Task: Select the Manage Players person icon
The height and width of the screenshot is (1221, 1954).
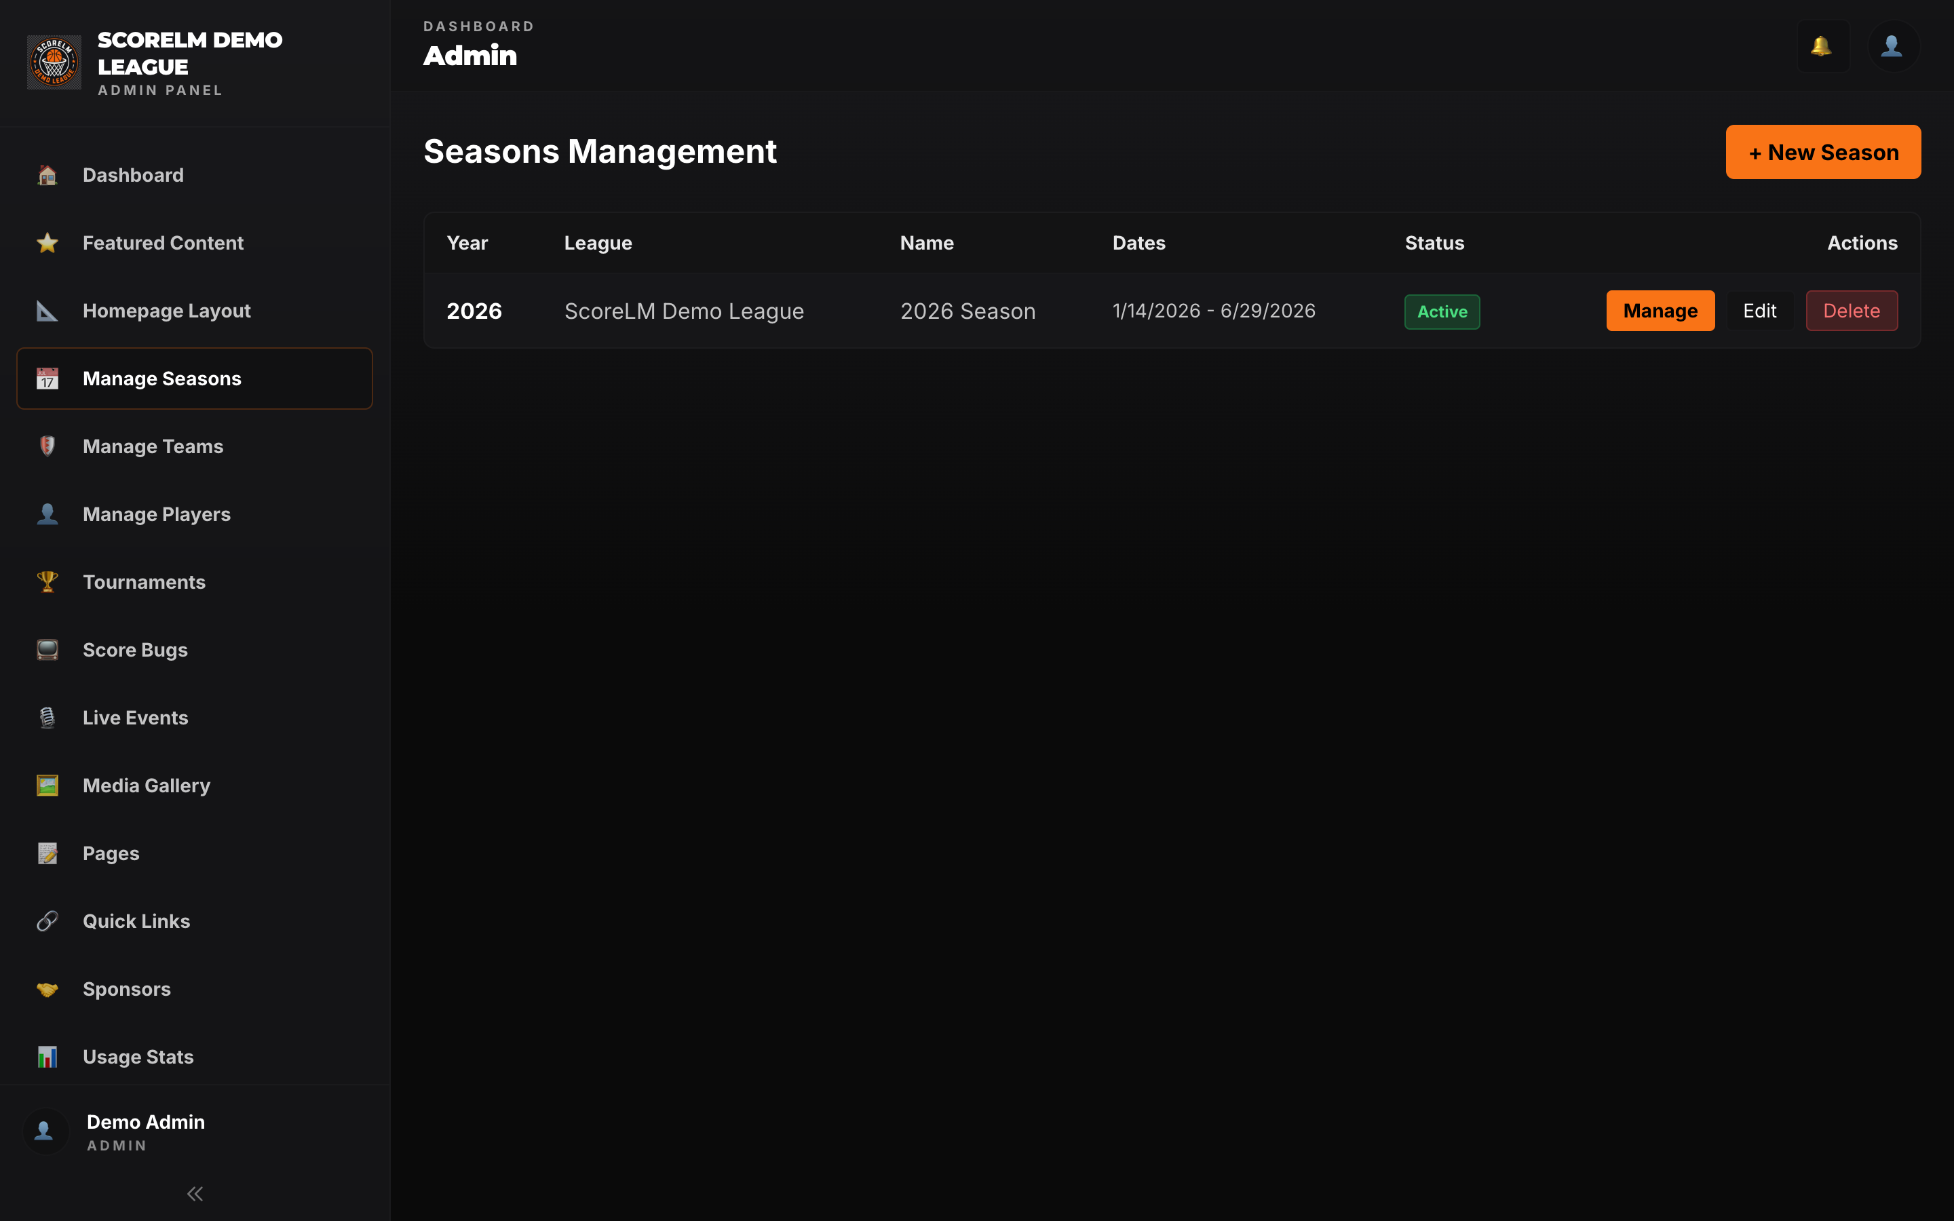Action: [47, 514]
